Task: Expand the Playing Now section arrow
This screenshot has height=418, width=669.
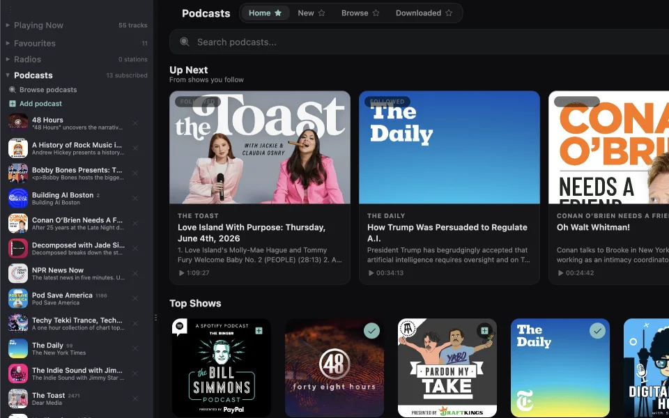Action: [8, 25]
